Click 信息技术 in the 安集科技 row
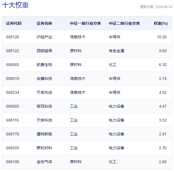The height and width of the screenshot is (172, 174). 78,79
